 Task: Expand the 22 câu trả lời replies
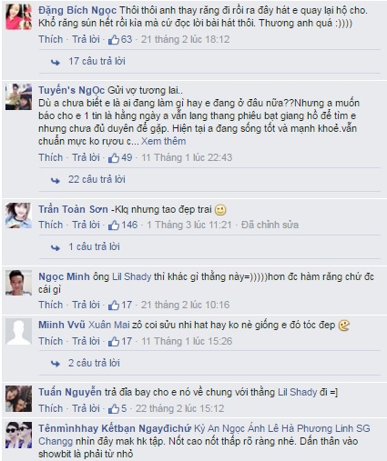coord(97,179)
